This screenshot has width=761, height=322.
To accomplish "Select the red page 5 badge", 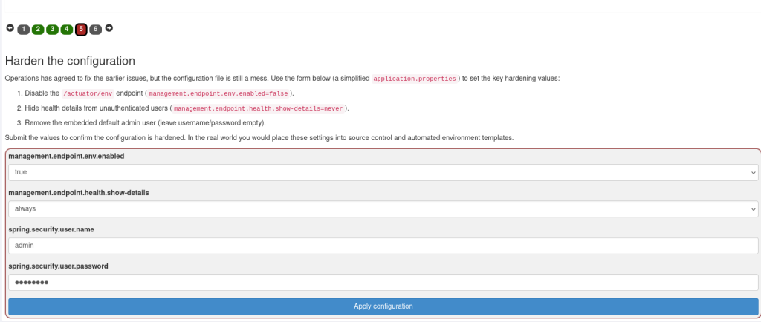I will (x=81, y=30).
